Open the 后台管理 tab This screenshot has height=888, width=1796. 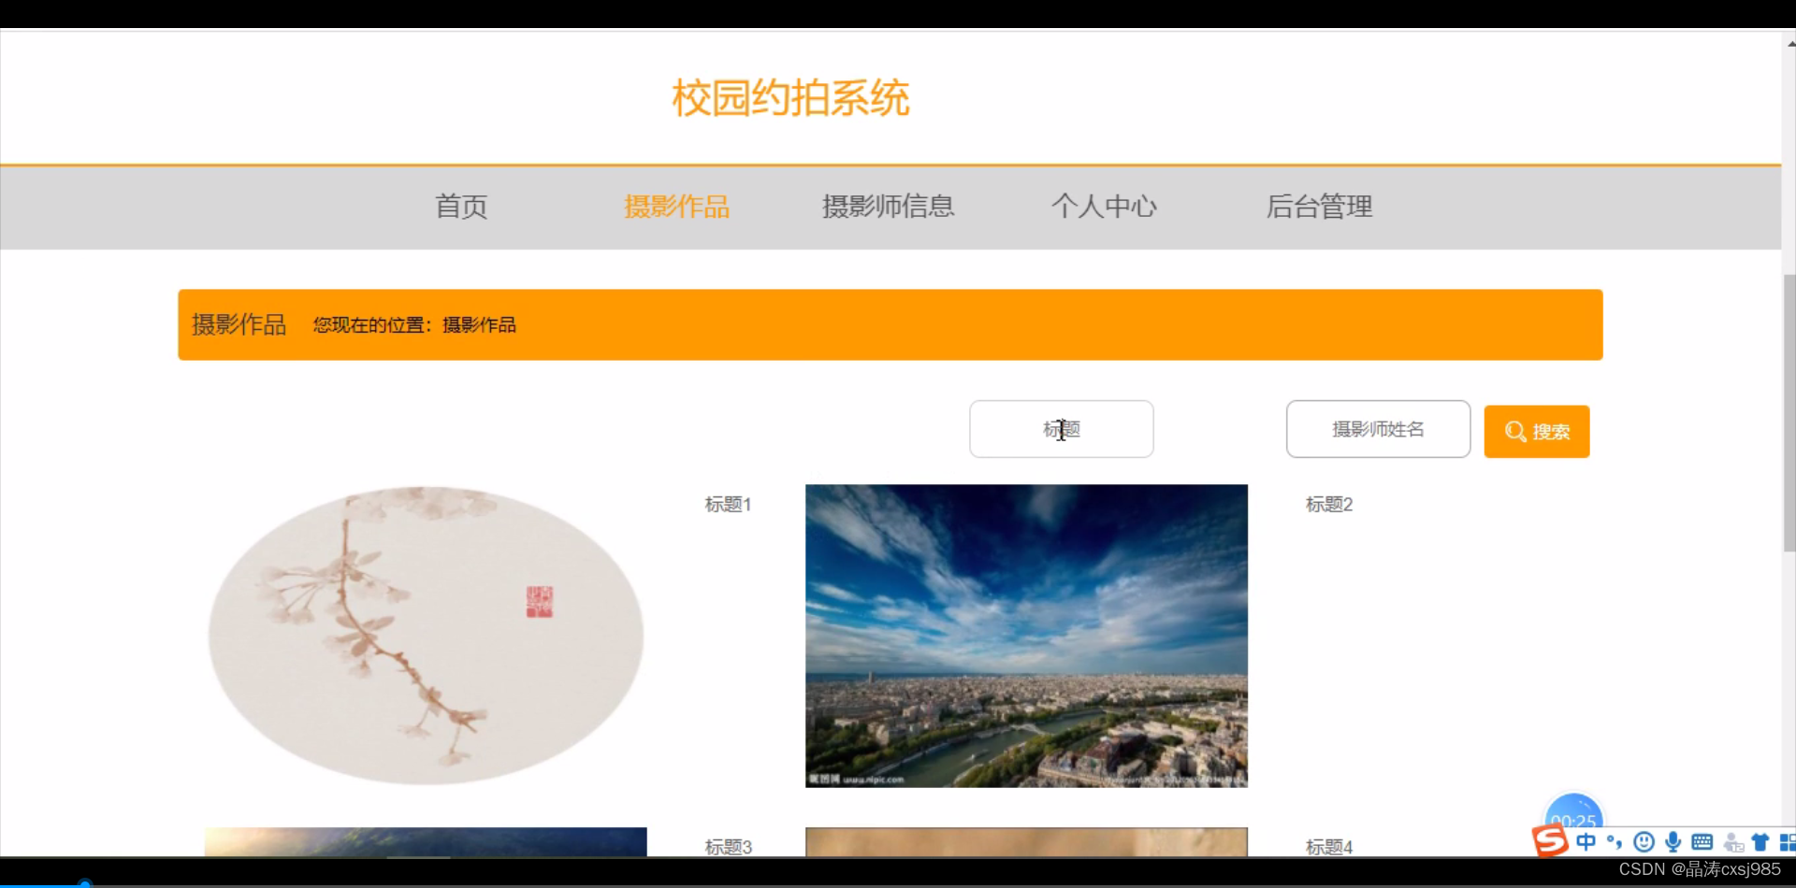1319,207
